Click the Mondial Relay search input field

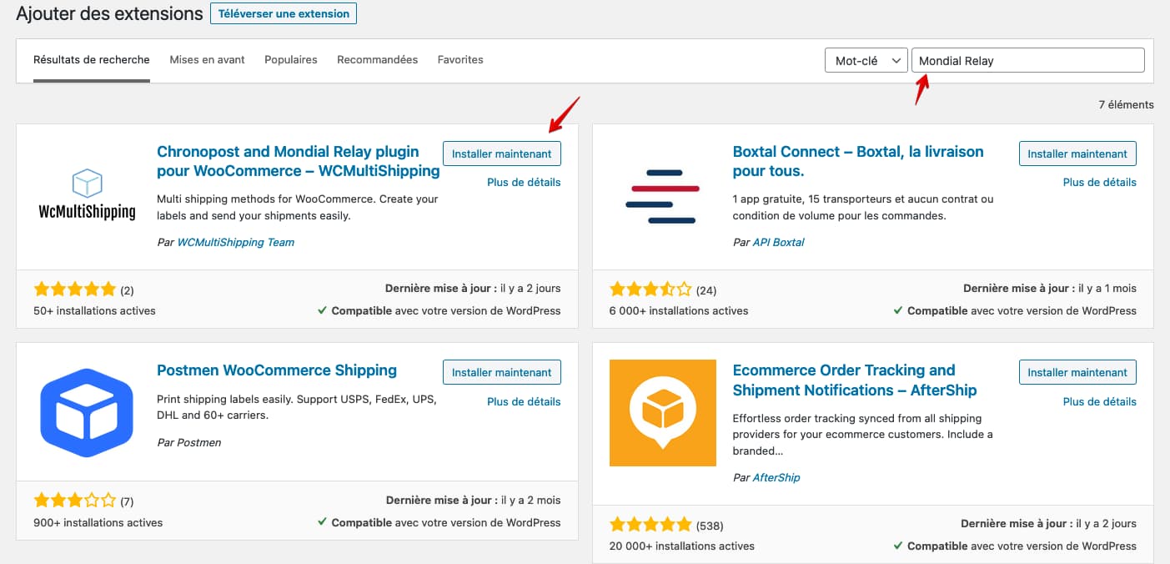point(1028,59)
